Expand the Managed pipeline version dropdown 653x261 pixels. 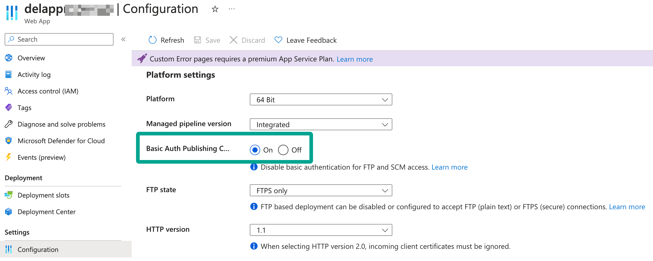click(x=321, y=125)
